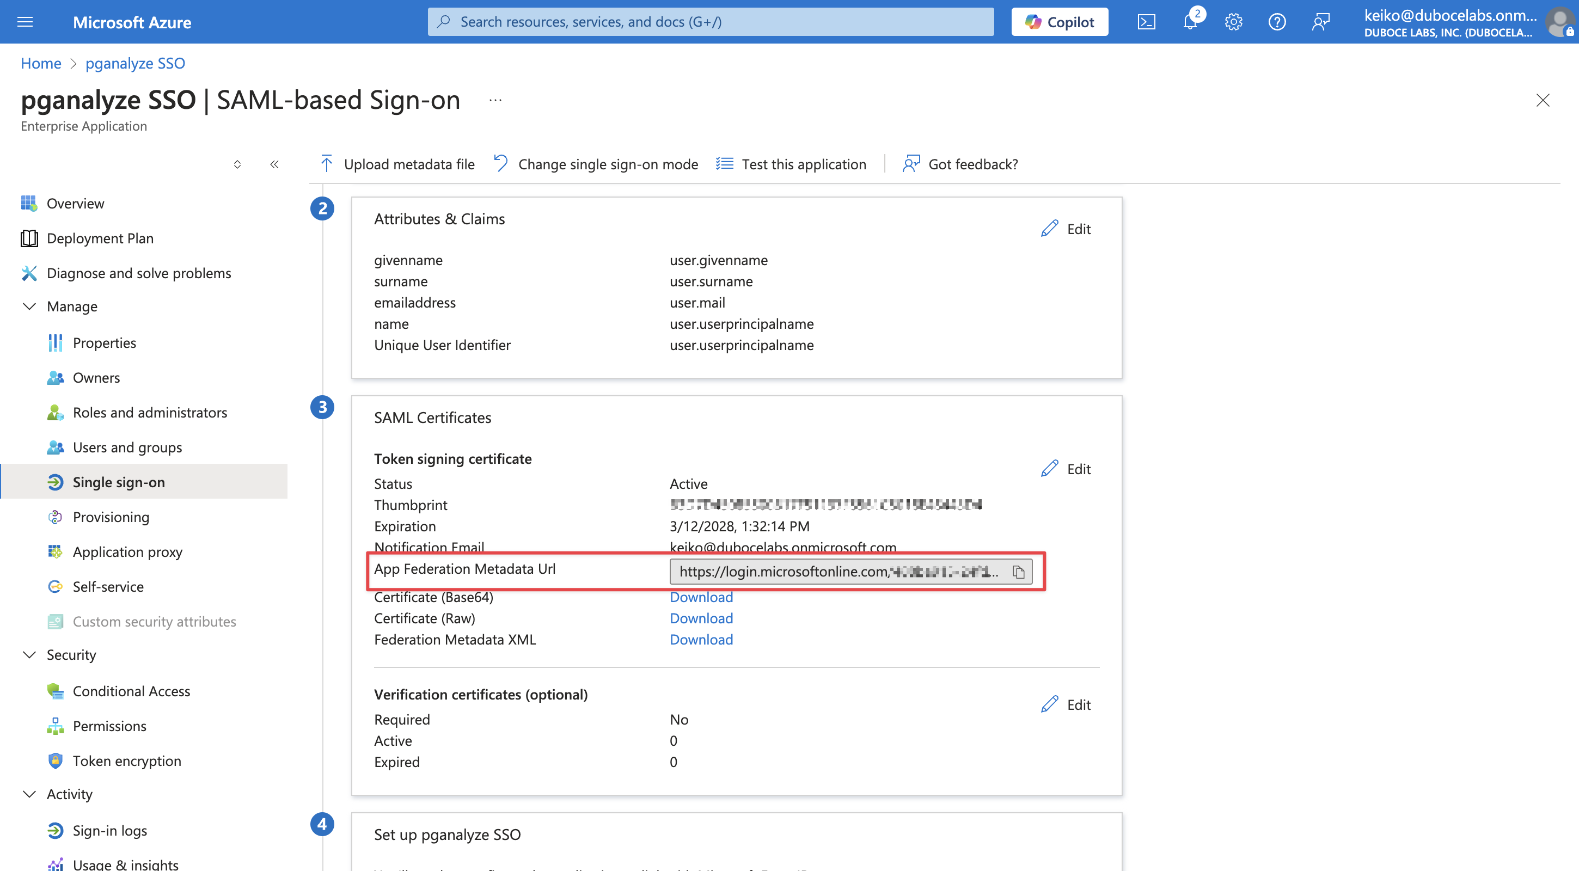Edit Attributes & Claims
The height and width of the screenshot is (871, 1579).
coord(1066,229)
